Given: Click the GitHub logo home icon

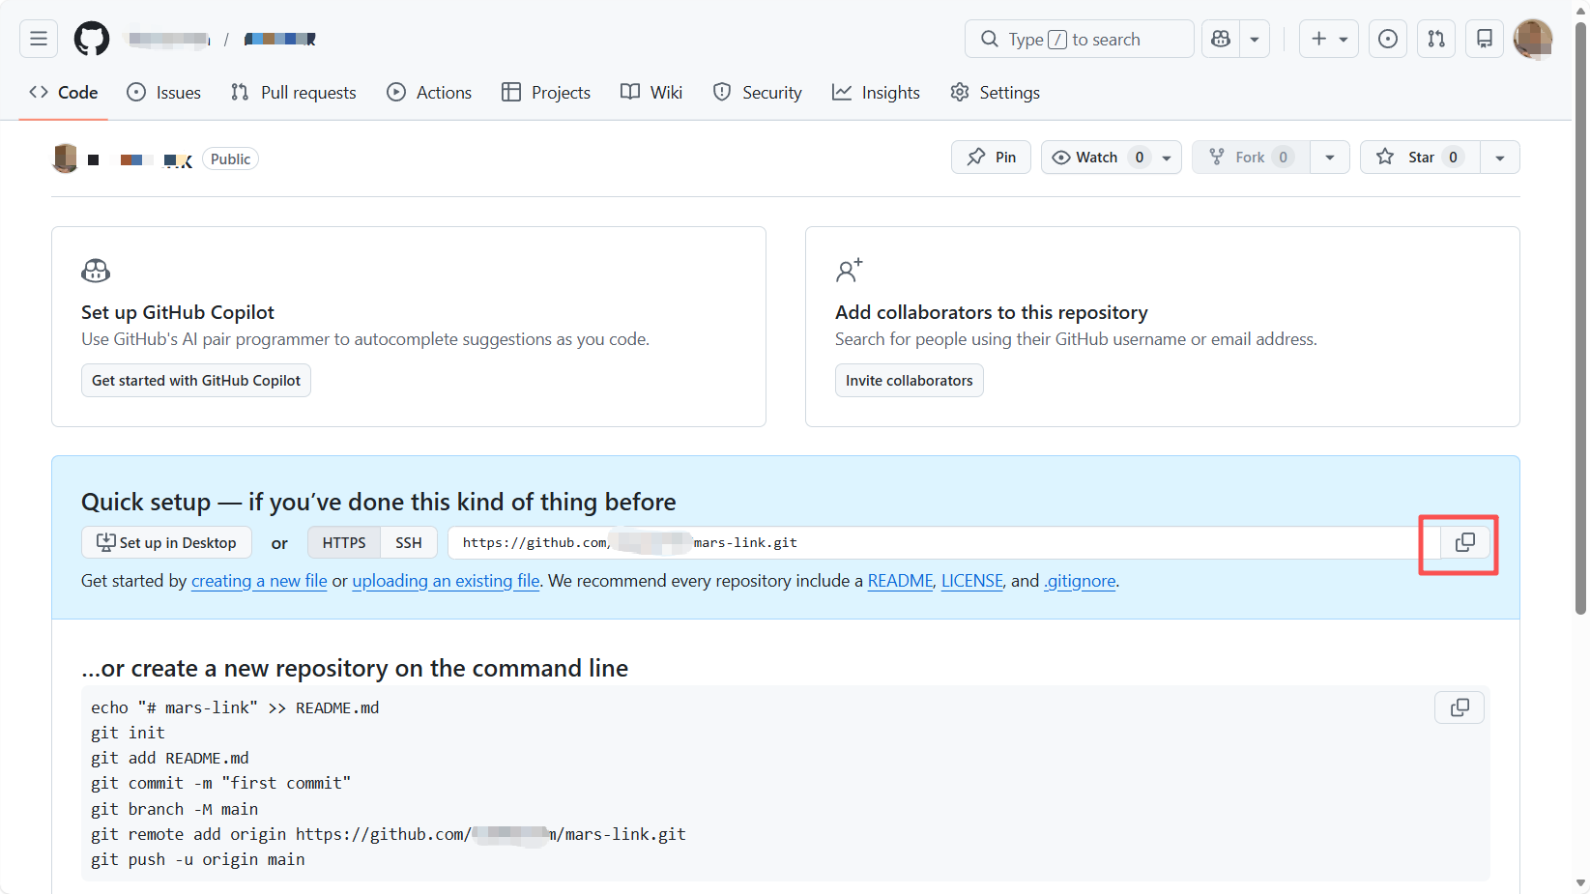Looking at the screenshot, I should point(92,39).
